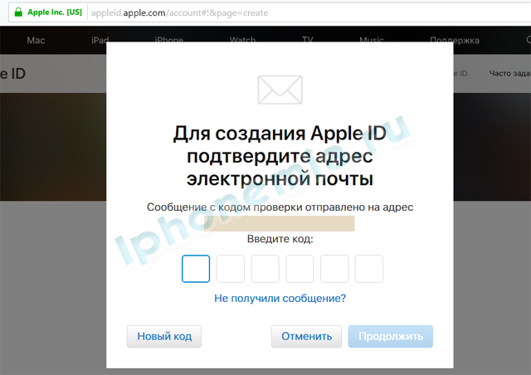Click the second verification code box
The height and width of the screenshot is (375, 531).
[x=231, y=269]
